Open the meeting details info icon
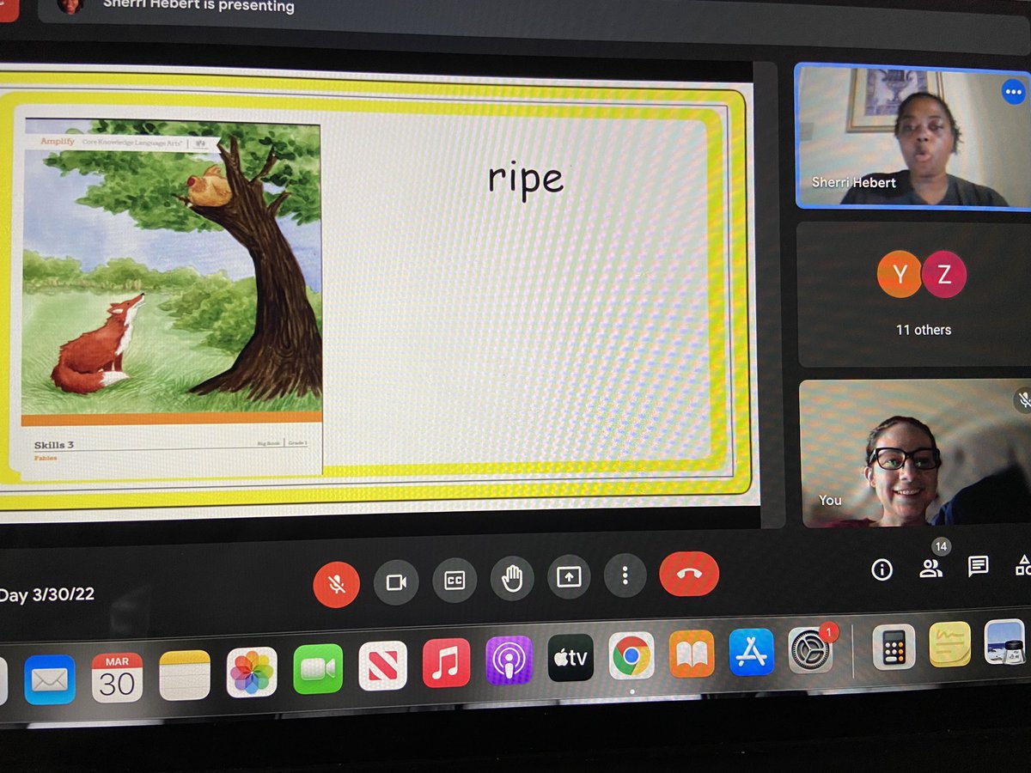This screenshot has width=1031, height=773. tap(882, 569)
